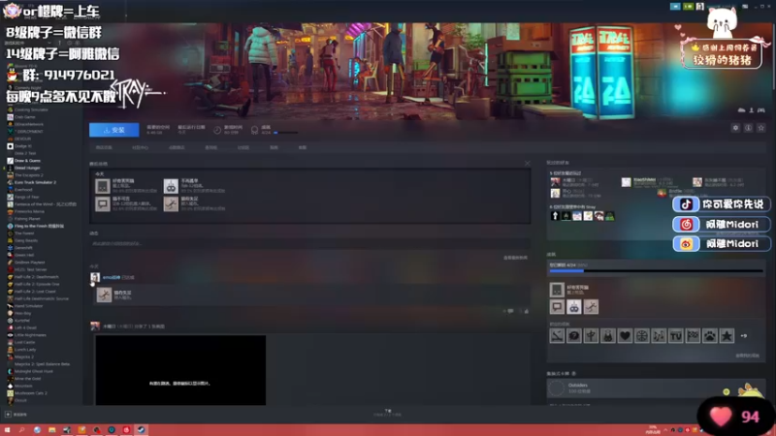The image size is (776, 436).
Task: Open the locked checkered flag achievement
Action: pos(693,336)
